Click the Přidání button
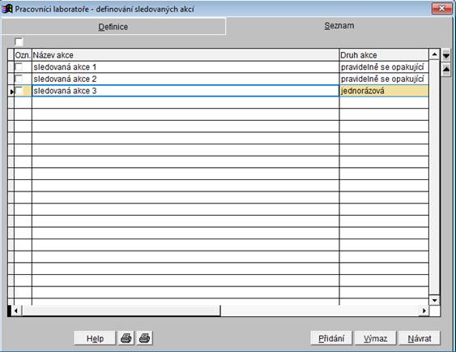The image size is (456, 352). 331,338
